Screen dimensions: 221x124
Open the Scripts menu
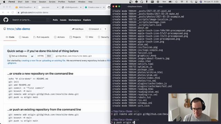tap(52, 2)
